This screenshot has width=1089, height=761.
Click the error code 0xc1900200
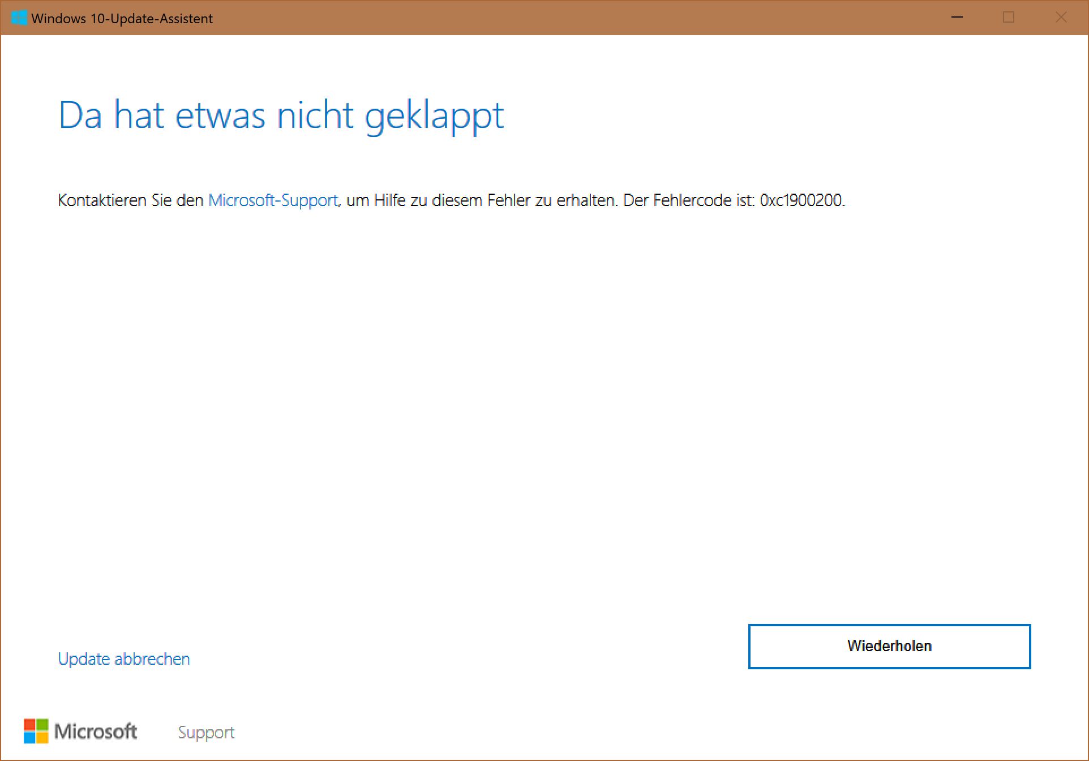pos(800,200)
